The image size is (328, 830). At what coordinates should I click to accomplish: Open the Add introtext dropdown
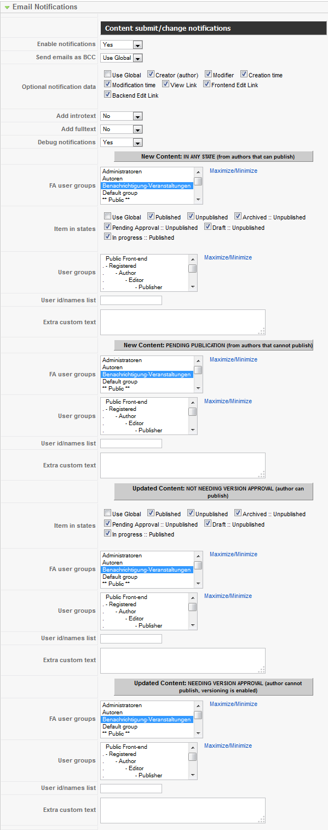(x=122, y=116)
